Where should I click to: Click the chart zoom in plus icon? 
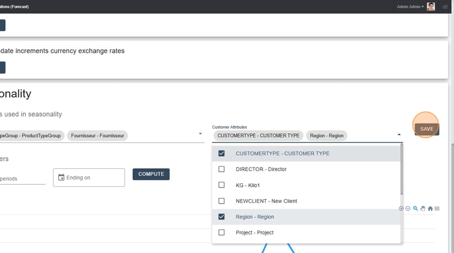coord(401,209)
